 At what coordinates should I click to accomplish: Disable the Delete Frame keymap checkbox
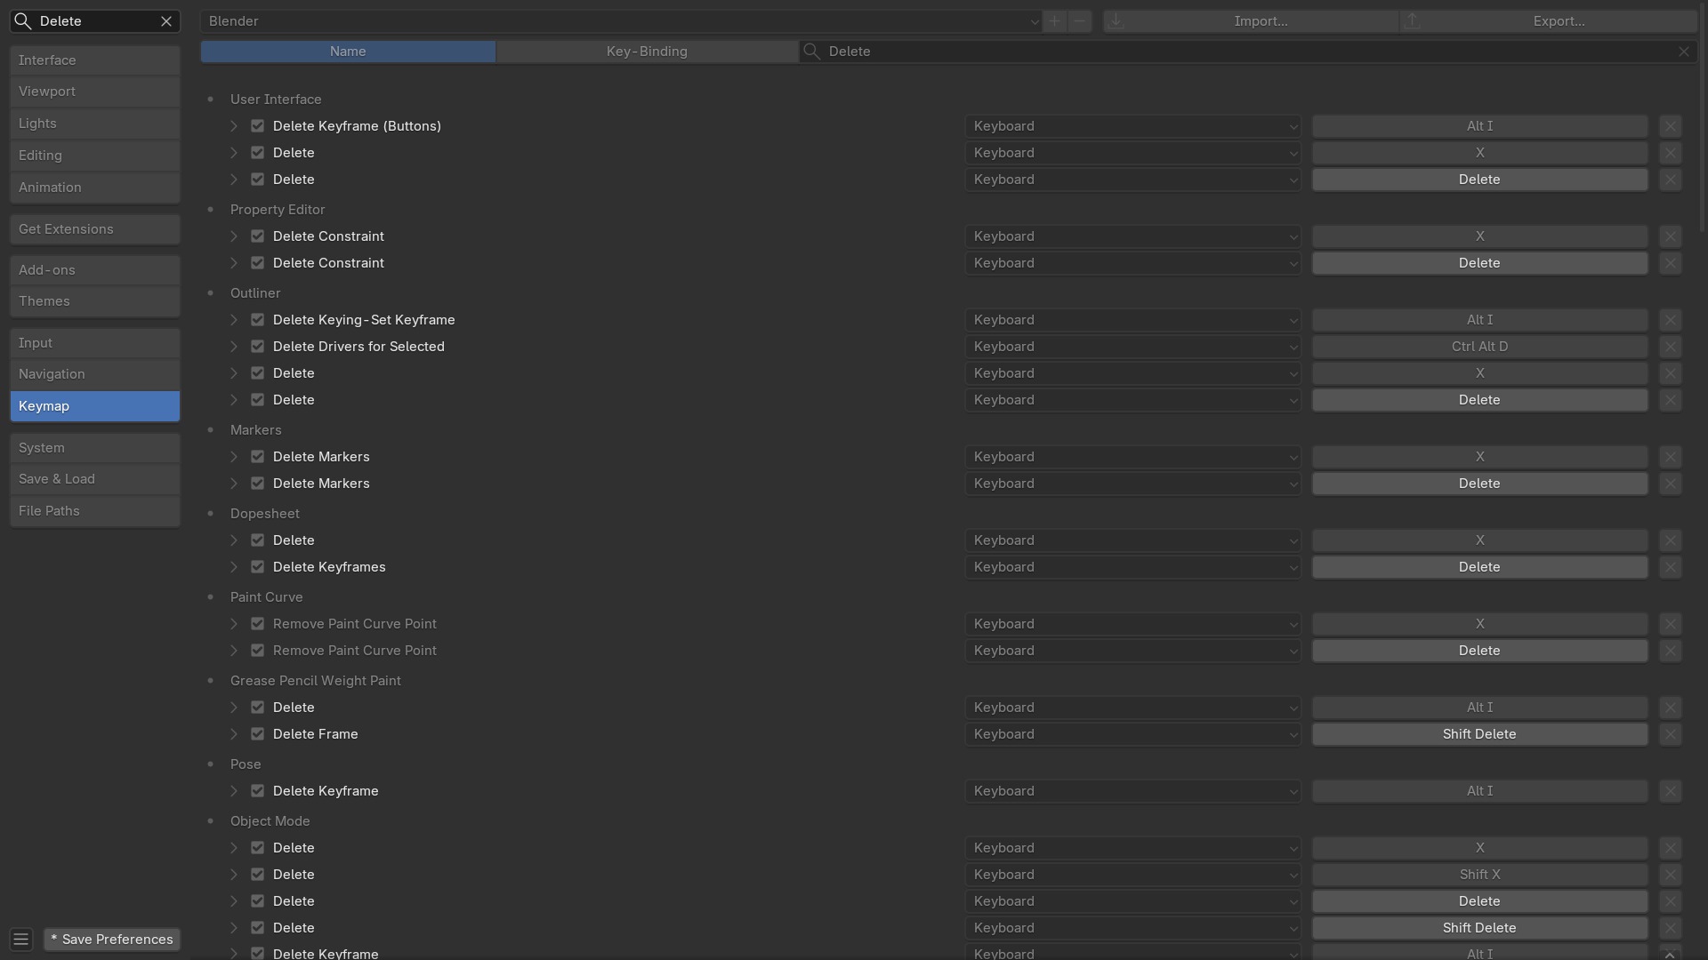coord(257,734)
